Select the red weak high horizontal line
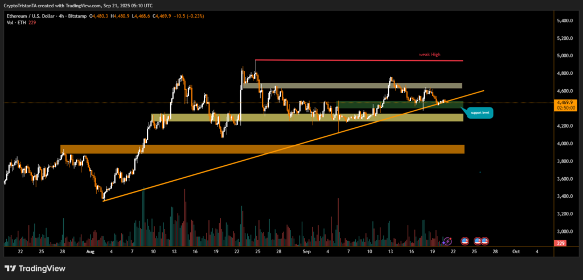Screen dimensions: 583x280 pyautogui.click(x=359, y=60)
